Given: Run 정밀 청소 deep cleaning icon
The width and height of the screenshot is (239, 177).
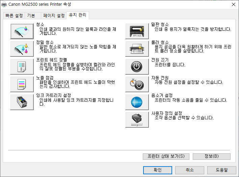Looking at the screenshot, I should [x=22, y=49].
